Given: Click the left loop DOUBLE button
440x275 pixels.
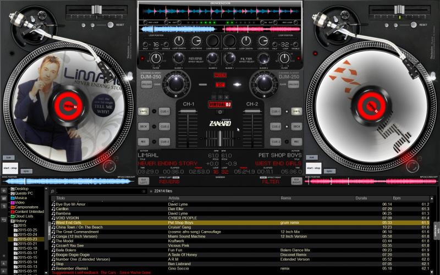Looking at the screenshot, I should pos(166,45).
